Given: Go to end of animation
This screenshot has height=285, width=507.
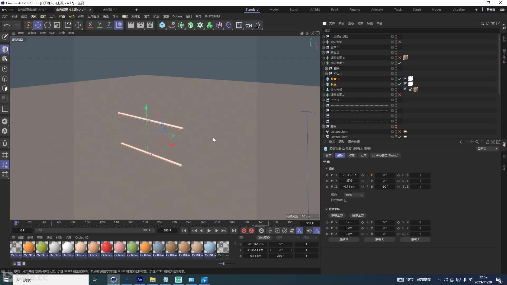Looking at the screenshot, I should (234, 231).
